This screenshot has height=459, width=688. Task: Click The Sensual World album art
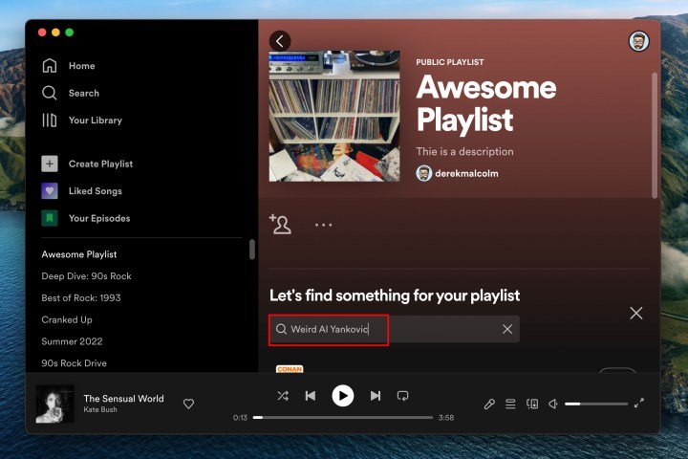(54, 404)
